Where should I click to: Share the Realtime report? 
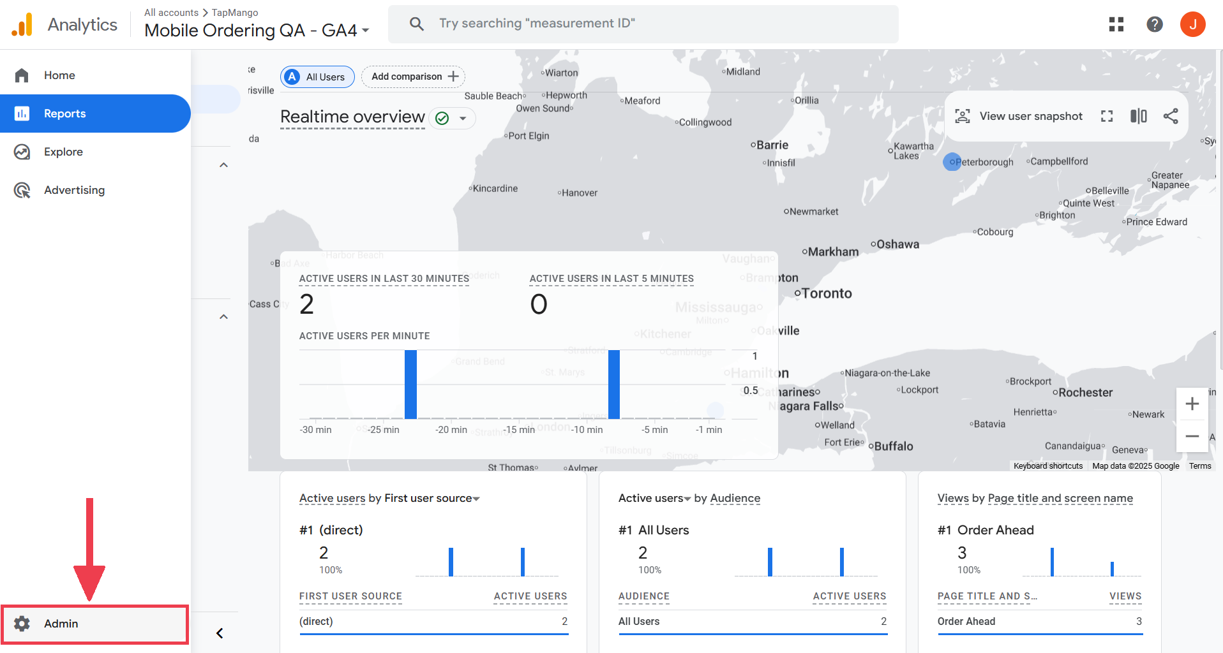pos(1171,115)
